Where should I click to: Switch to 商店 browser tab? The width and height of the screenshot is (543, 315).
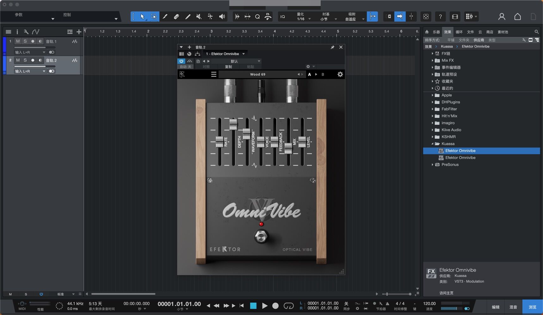click(490, 32)
